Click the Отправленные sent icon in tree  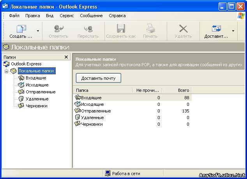(x=21, y=92)
